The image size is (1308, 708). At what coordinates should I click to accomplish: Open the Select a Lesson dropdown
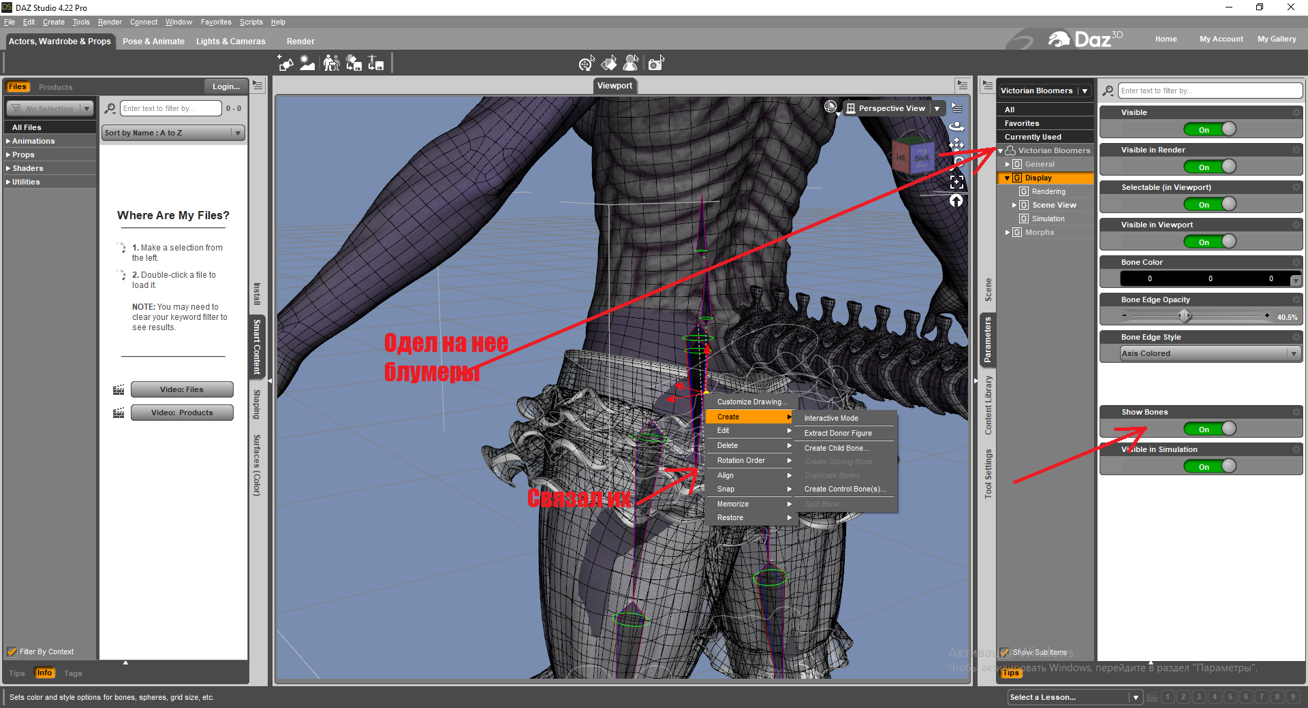pyautogui.click(x=1074, y=697)
